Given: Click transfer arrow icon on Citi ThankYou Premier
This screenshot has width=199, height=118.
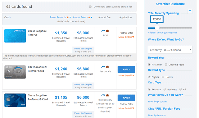Looking at the screenshot, I should click(x=103, y=67).
